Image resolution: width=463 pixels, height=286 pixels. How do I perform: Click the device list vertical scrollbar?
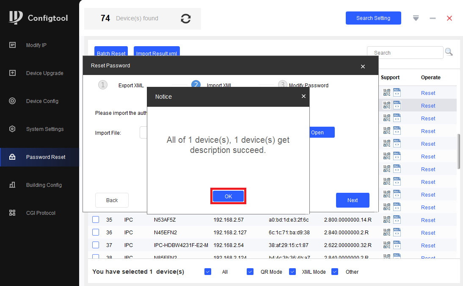[x=459, y=151]
